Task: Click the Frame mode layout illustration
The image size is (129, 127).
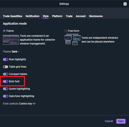Action: pos(11,40)
